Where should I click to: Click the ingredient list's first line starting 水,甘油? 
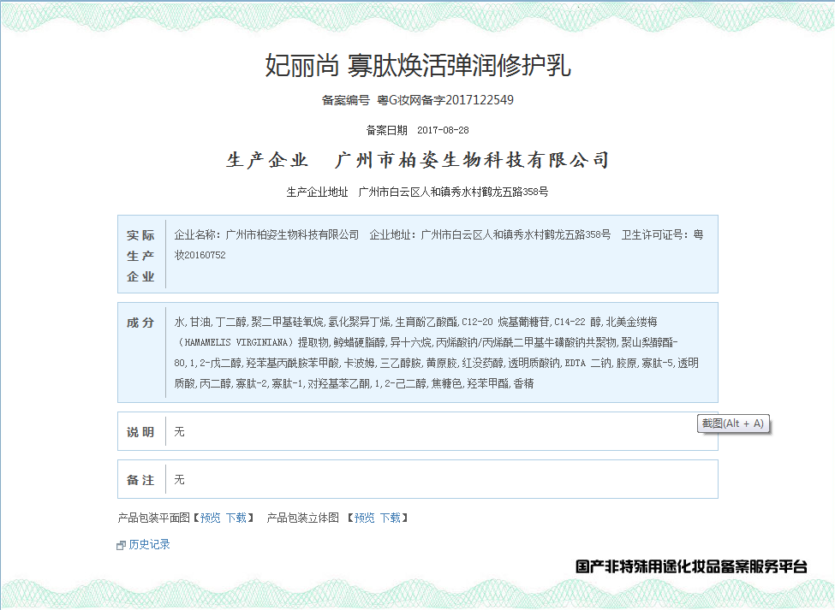pos(416,322)
